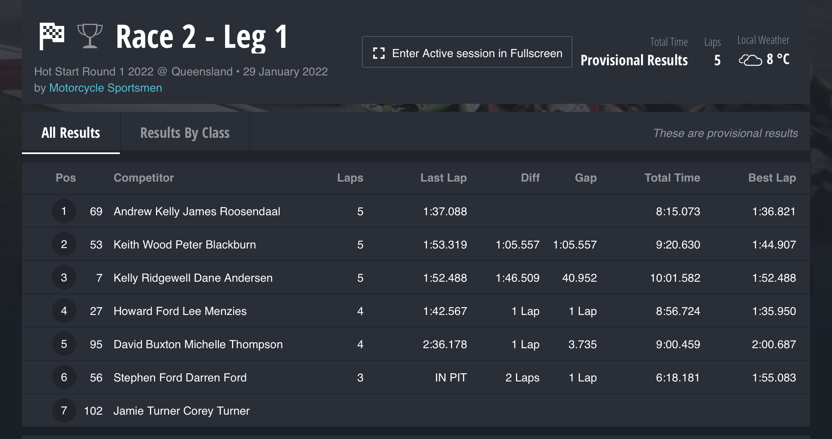Click Stephen Ford Darren Ford competitor
Screen dimensions: 832x439
180,377
